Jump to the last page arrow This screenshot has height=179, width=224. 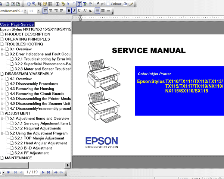(49, 172)
